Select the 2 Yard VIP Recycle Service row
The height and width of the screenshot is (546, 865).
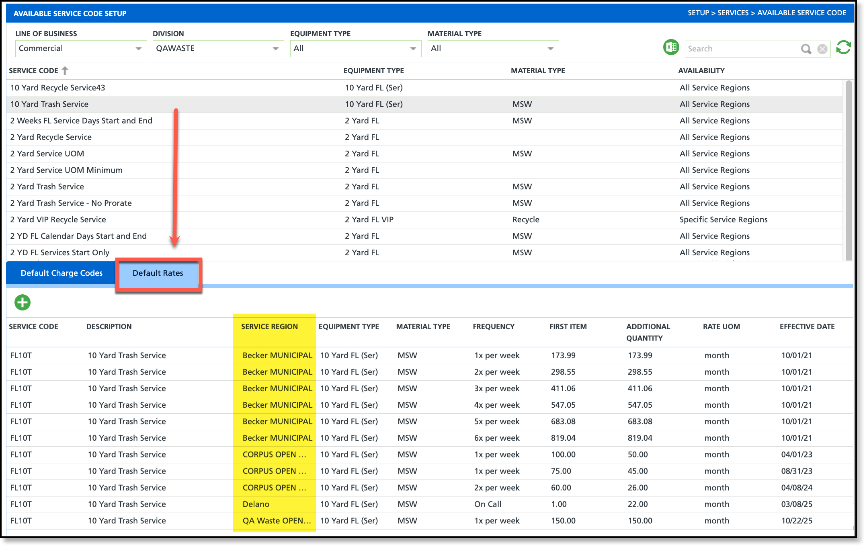coord(58,220)
